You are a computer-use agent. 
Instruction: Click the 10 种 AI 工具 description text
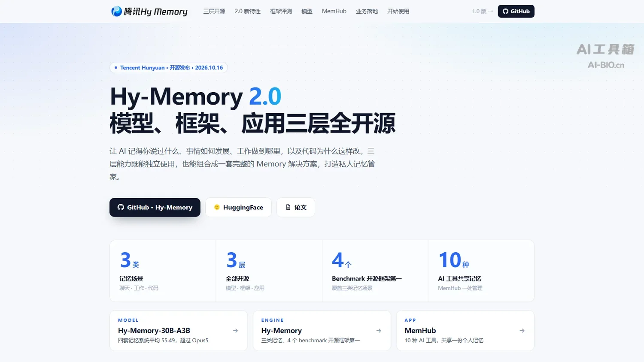tap(444, 341)
